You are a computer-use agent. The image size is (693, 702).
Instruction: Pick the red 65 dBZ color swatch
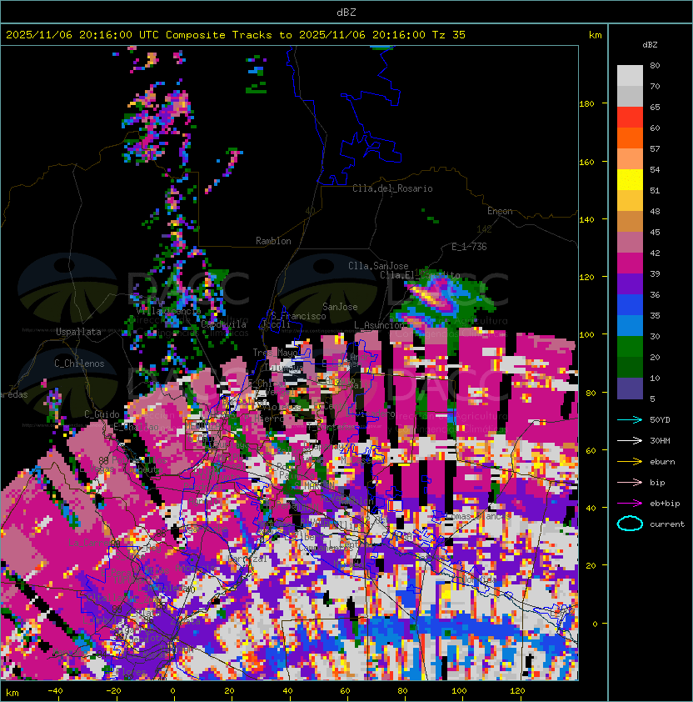point(630,117)
